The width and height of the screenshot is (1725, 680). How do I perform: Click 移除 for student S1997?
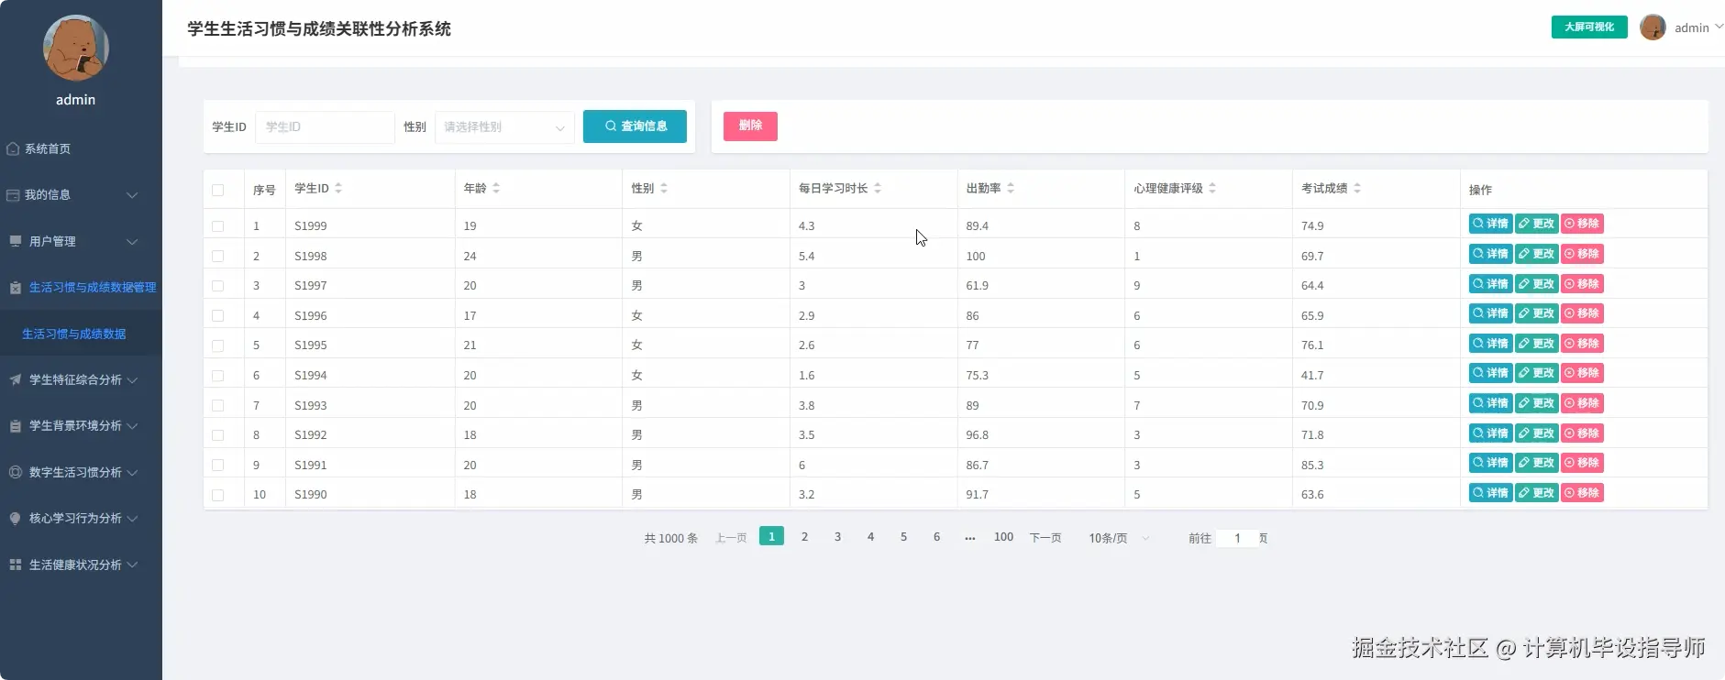pyautogui.click(x=1582, y=284)
